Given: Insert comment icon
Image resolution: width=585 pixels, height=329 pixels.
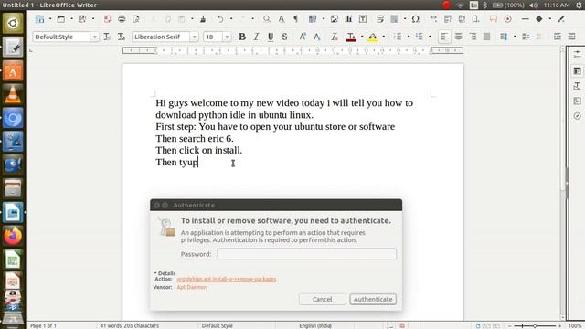Looking at the screenshot, I should point(494,19).
